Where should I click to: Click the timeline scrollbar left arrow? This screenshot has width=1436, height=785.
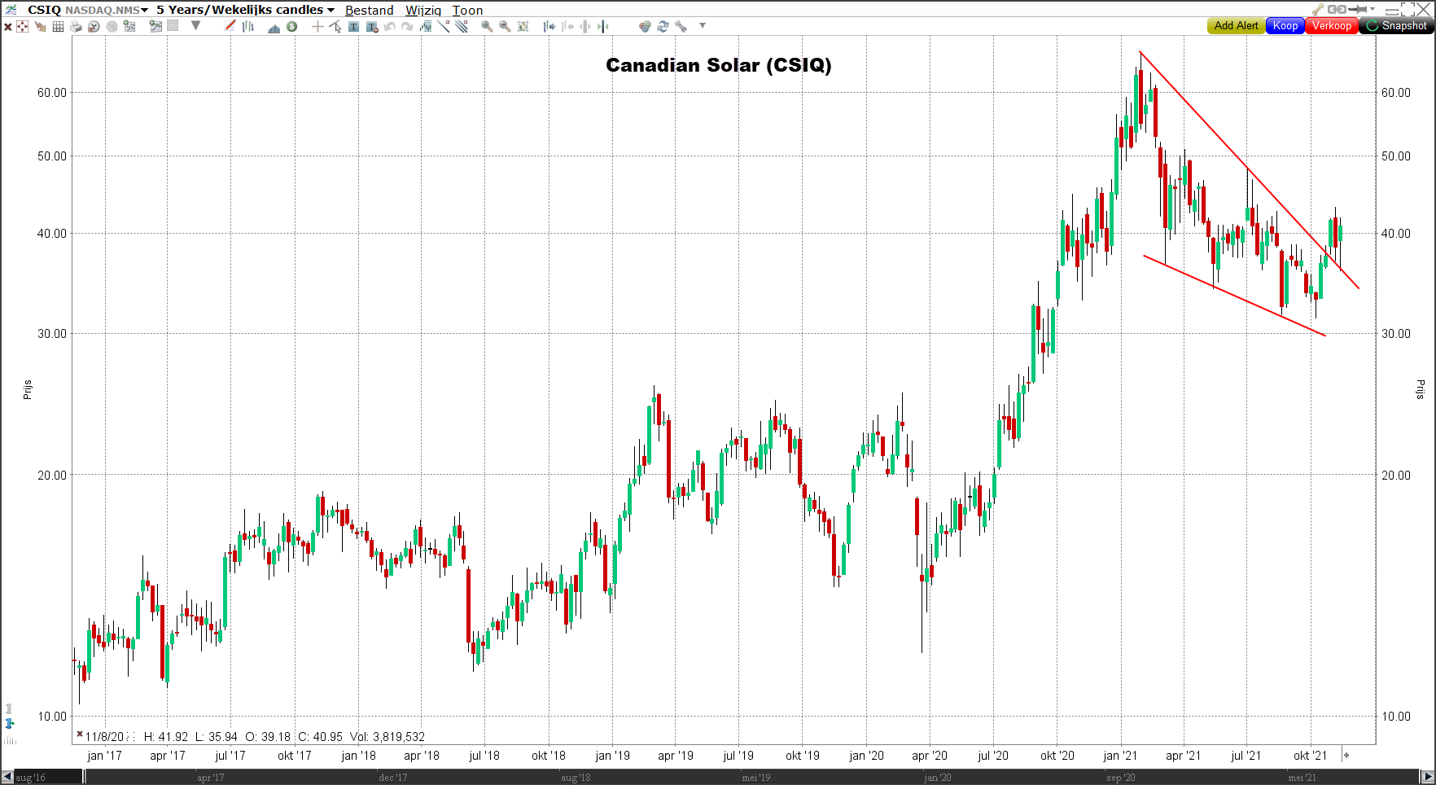[7, 777]
